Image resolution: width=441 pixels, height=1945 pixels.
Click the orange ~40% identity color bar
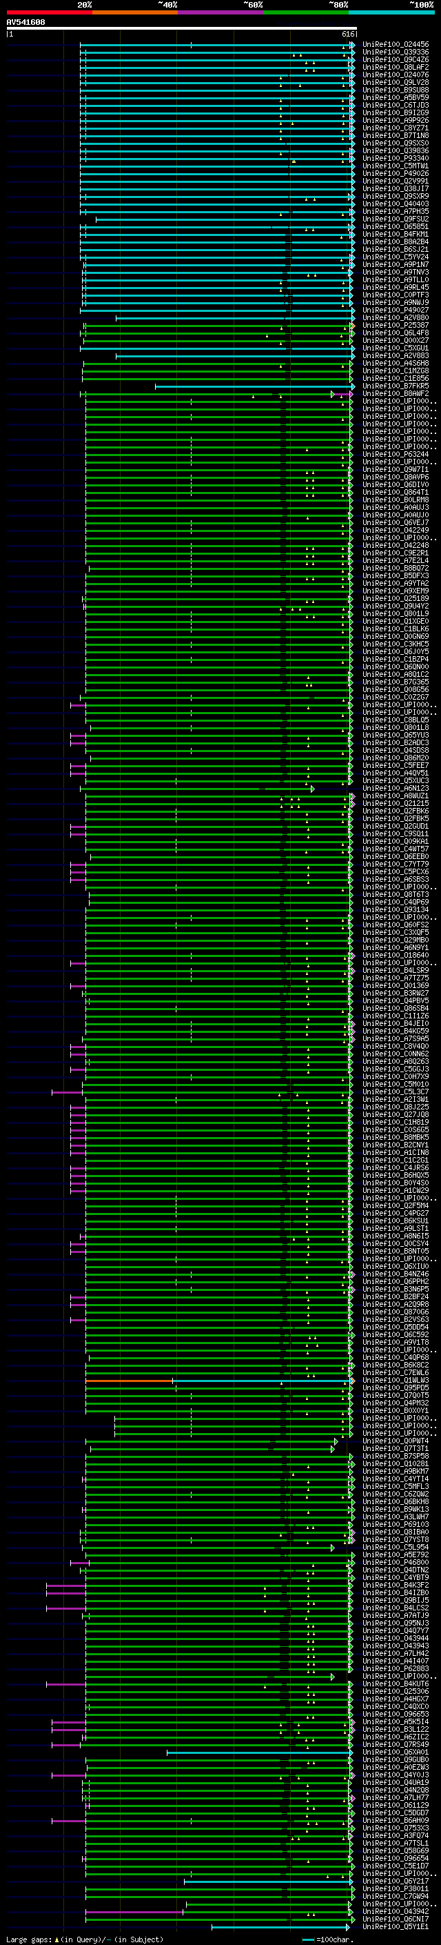(x=135, y=13)
